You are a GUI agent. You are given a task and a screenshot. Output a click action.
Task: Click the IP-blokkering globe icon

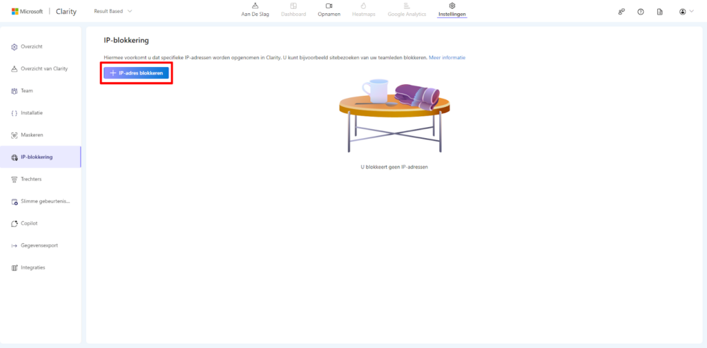14,157
